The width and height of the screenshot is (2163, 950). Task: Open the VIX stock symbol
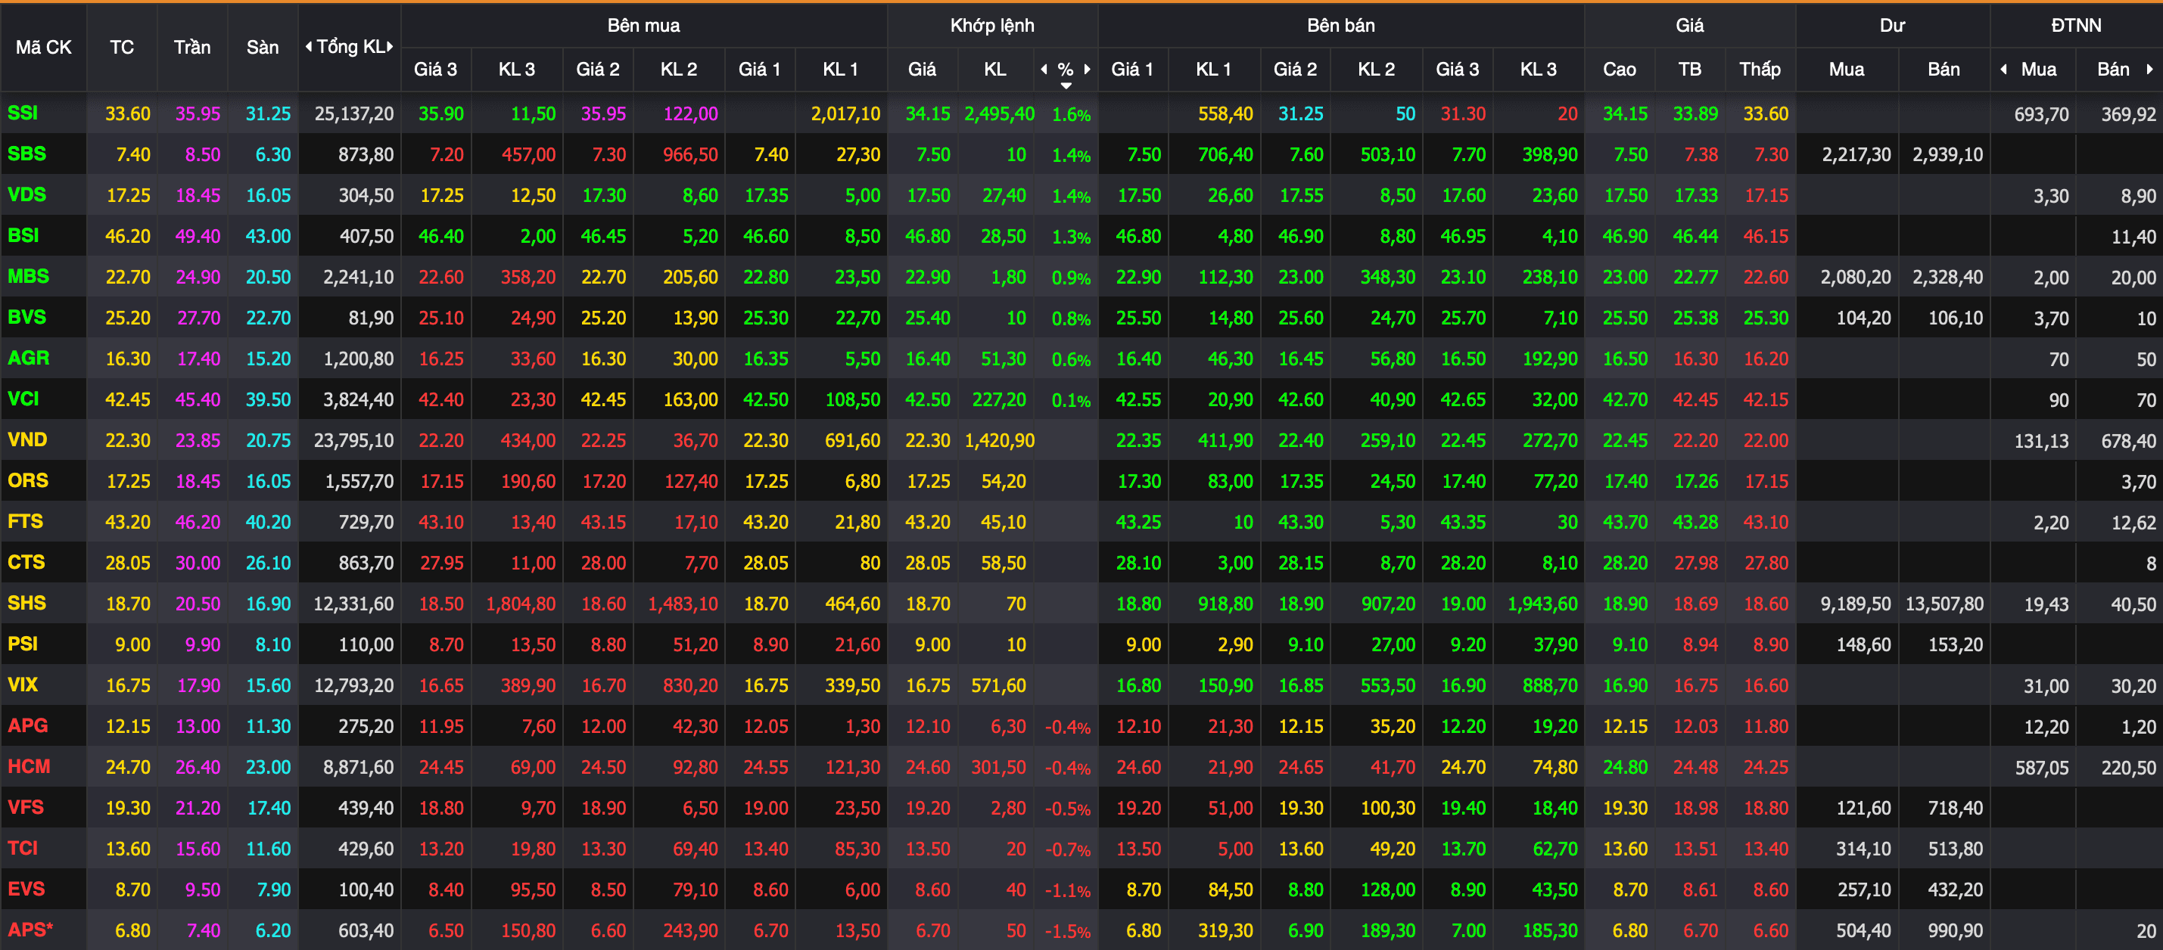click(23, 685)
